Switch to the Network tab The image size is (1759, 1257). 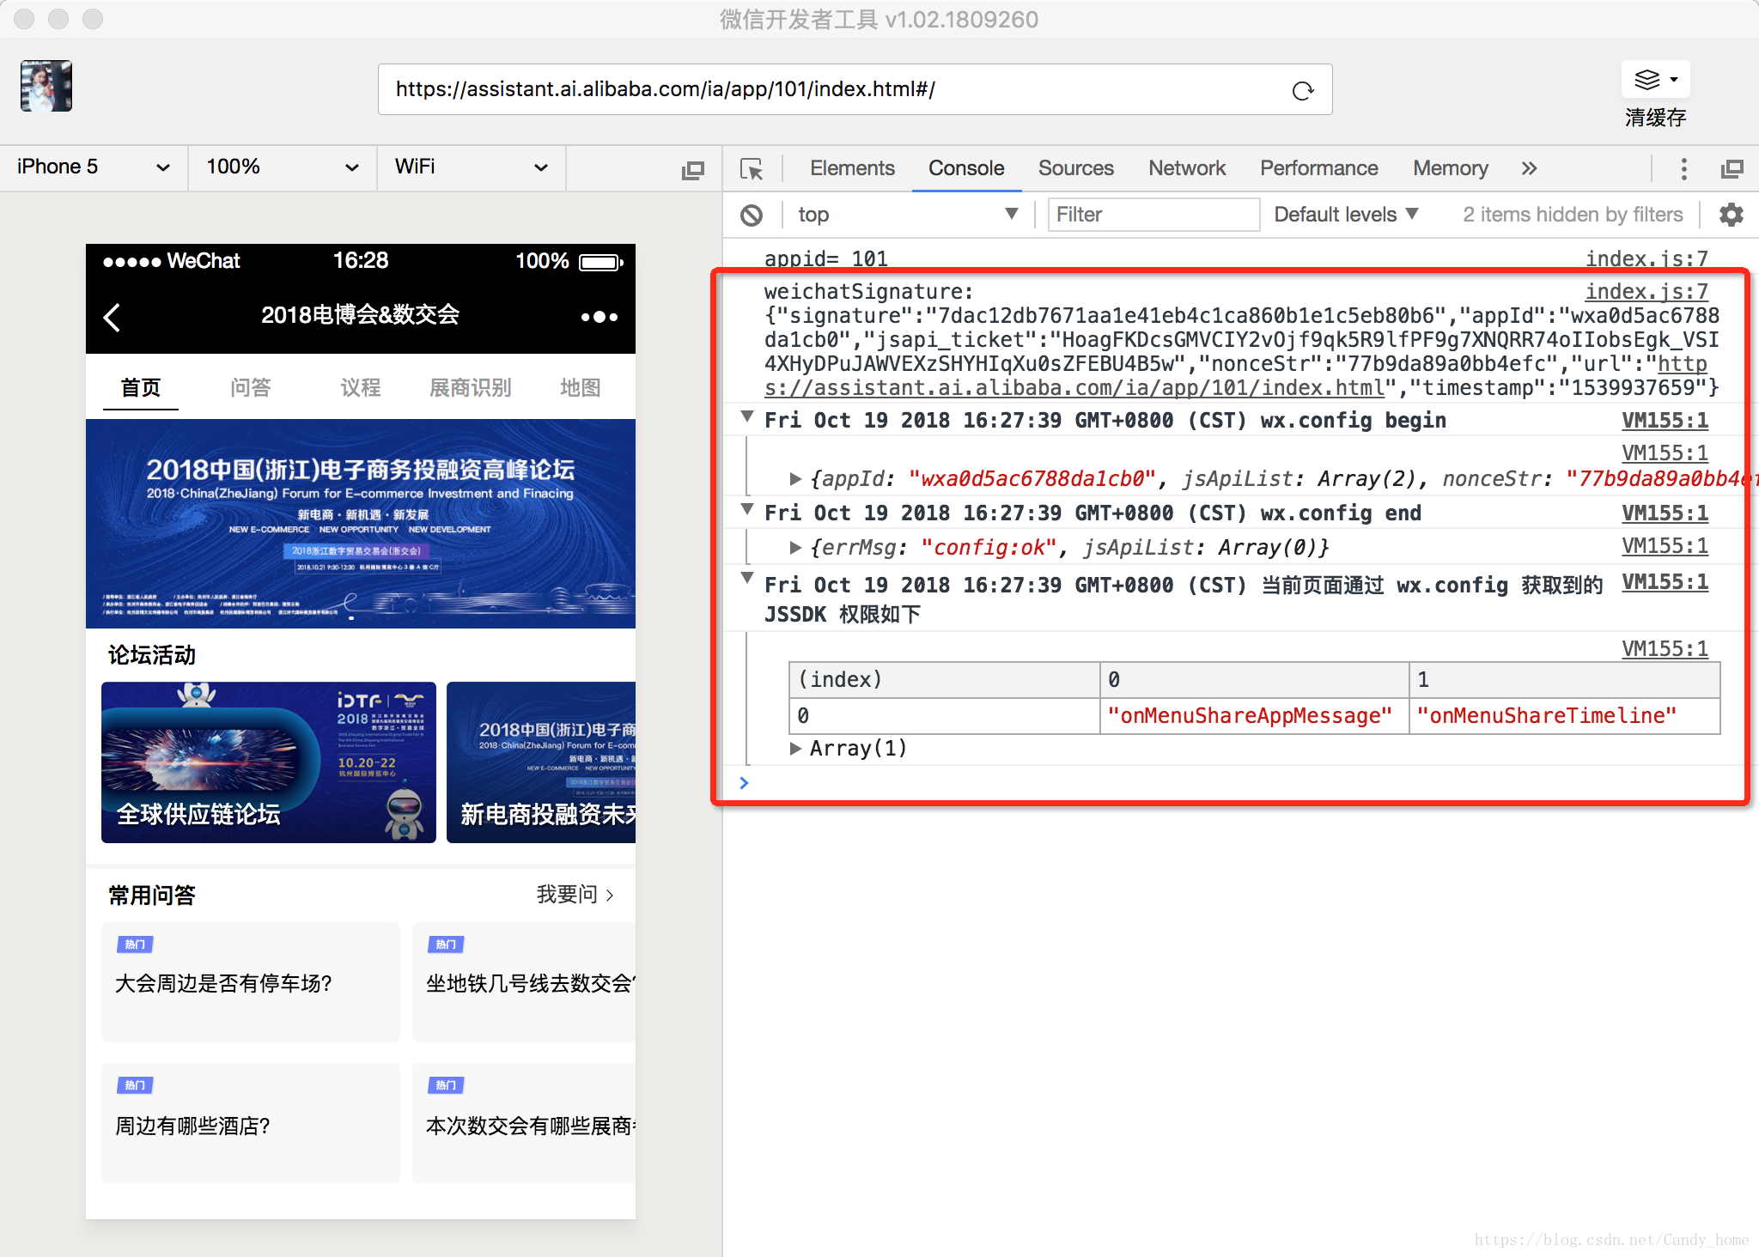click(1187, 168)
